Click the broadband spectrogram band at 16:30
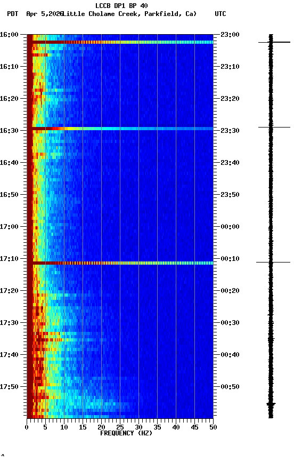 (x=120, y=129)
